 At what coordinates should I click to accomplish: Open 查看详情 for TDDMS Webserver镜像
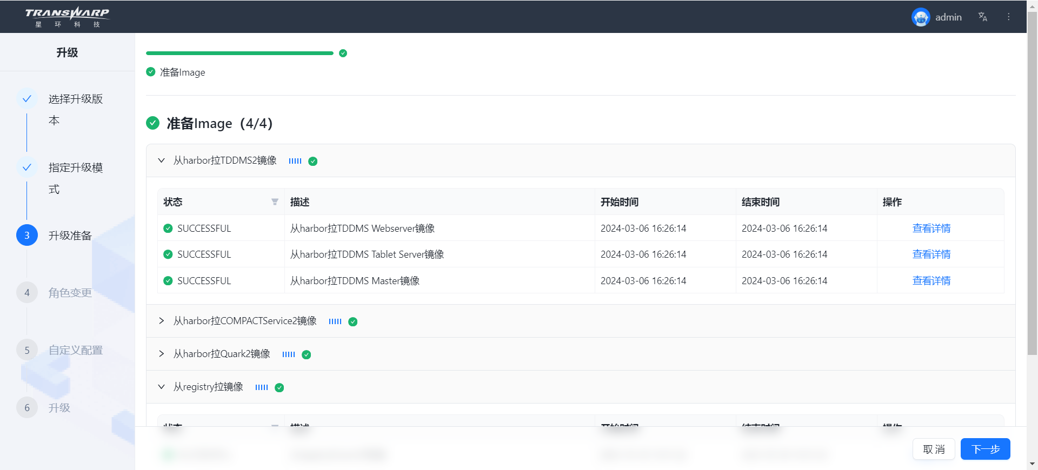coord(931,228)
